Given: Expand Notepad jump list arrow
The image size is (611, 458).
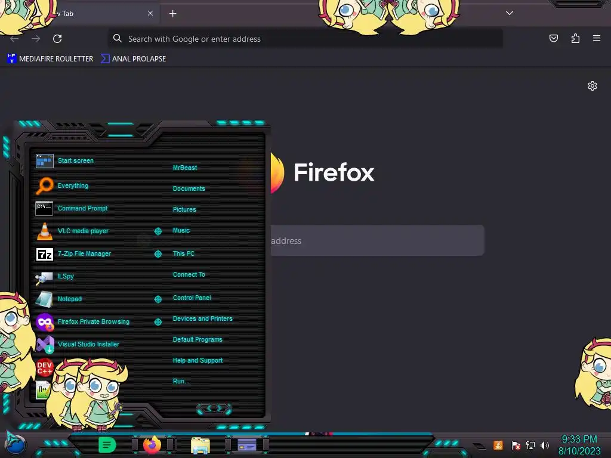Looking at the screenshot, I should coord(158,299).
